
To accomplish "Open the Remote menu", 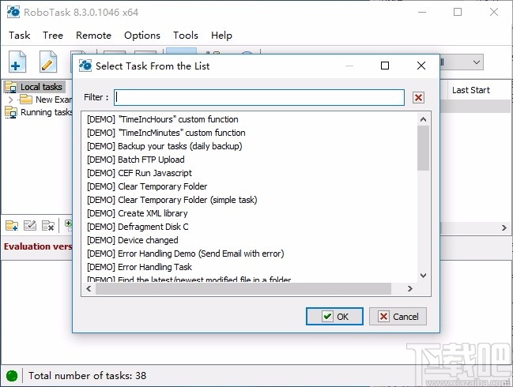I will pyautogui.click(x=93, y=35).
